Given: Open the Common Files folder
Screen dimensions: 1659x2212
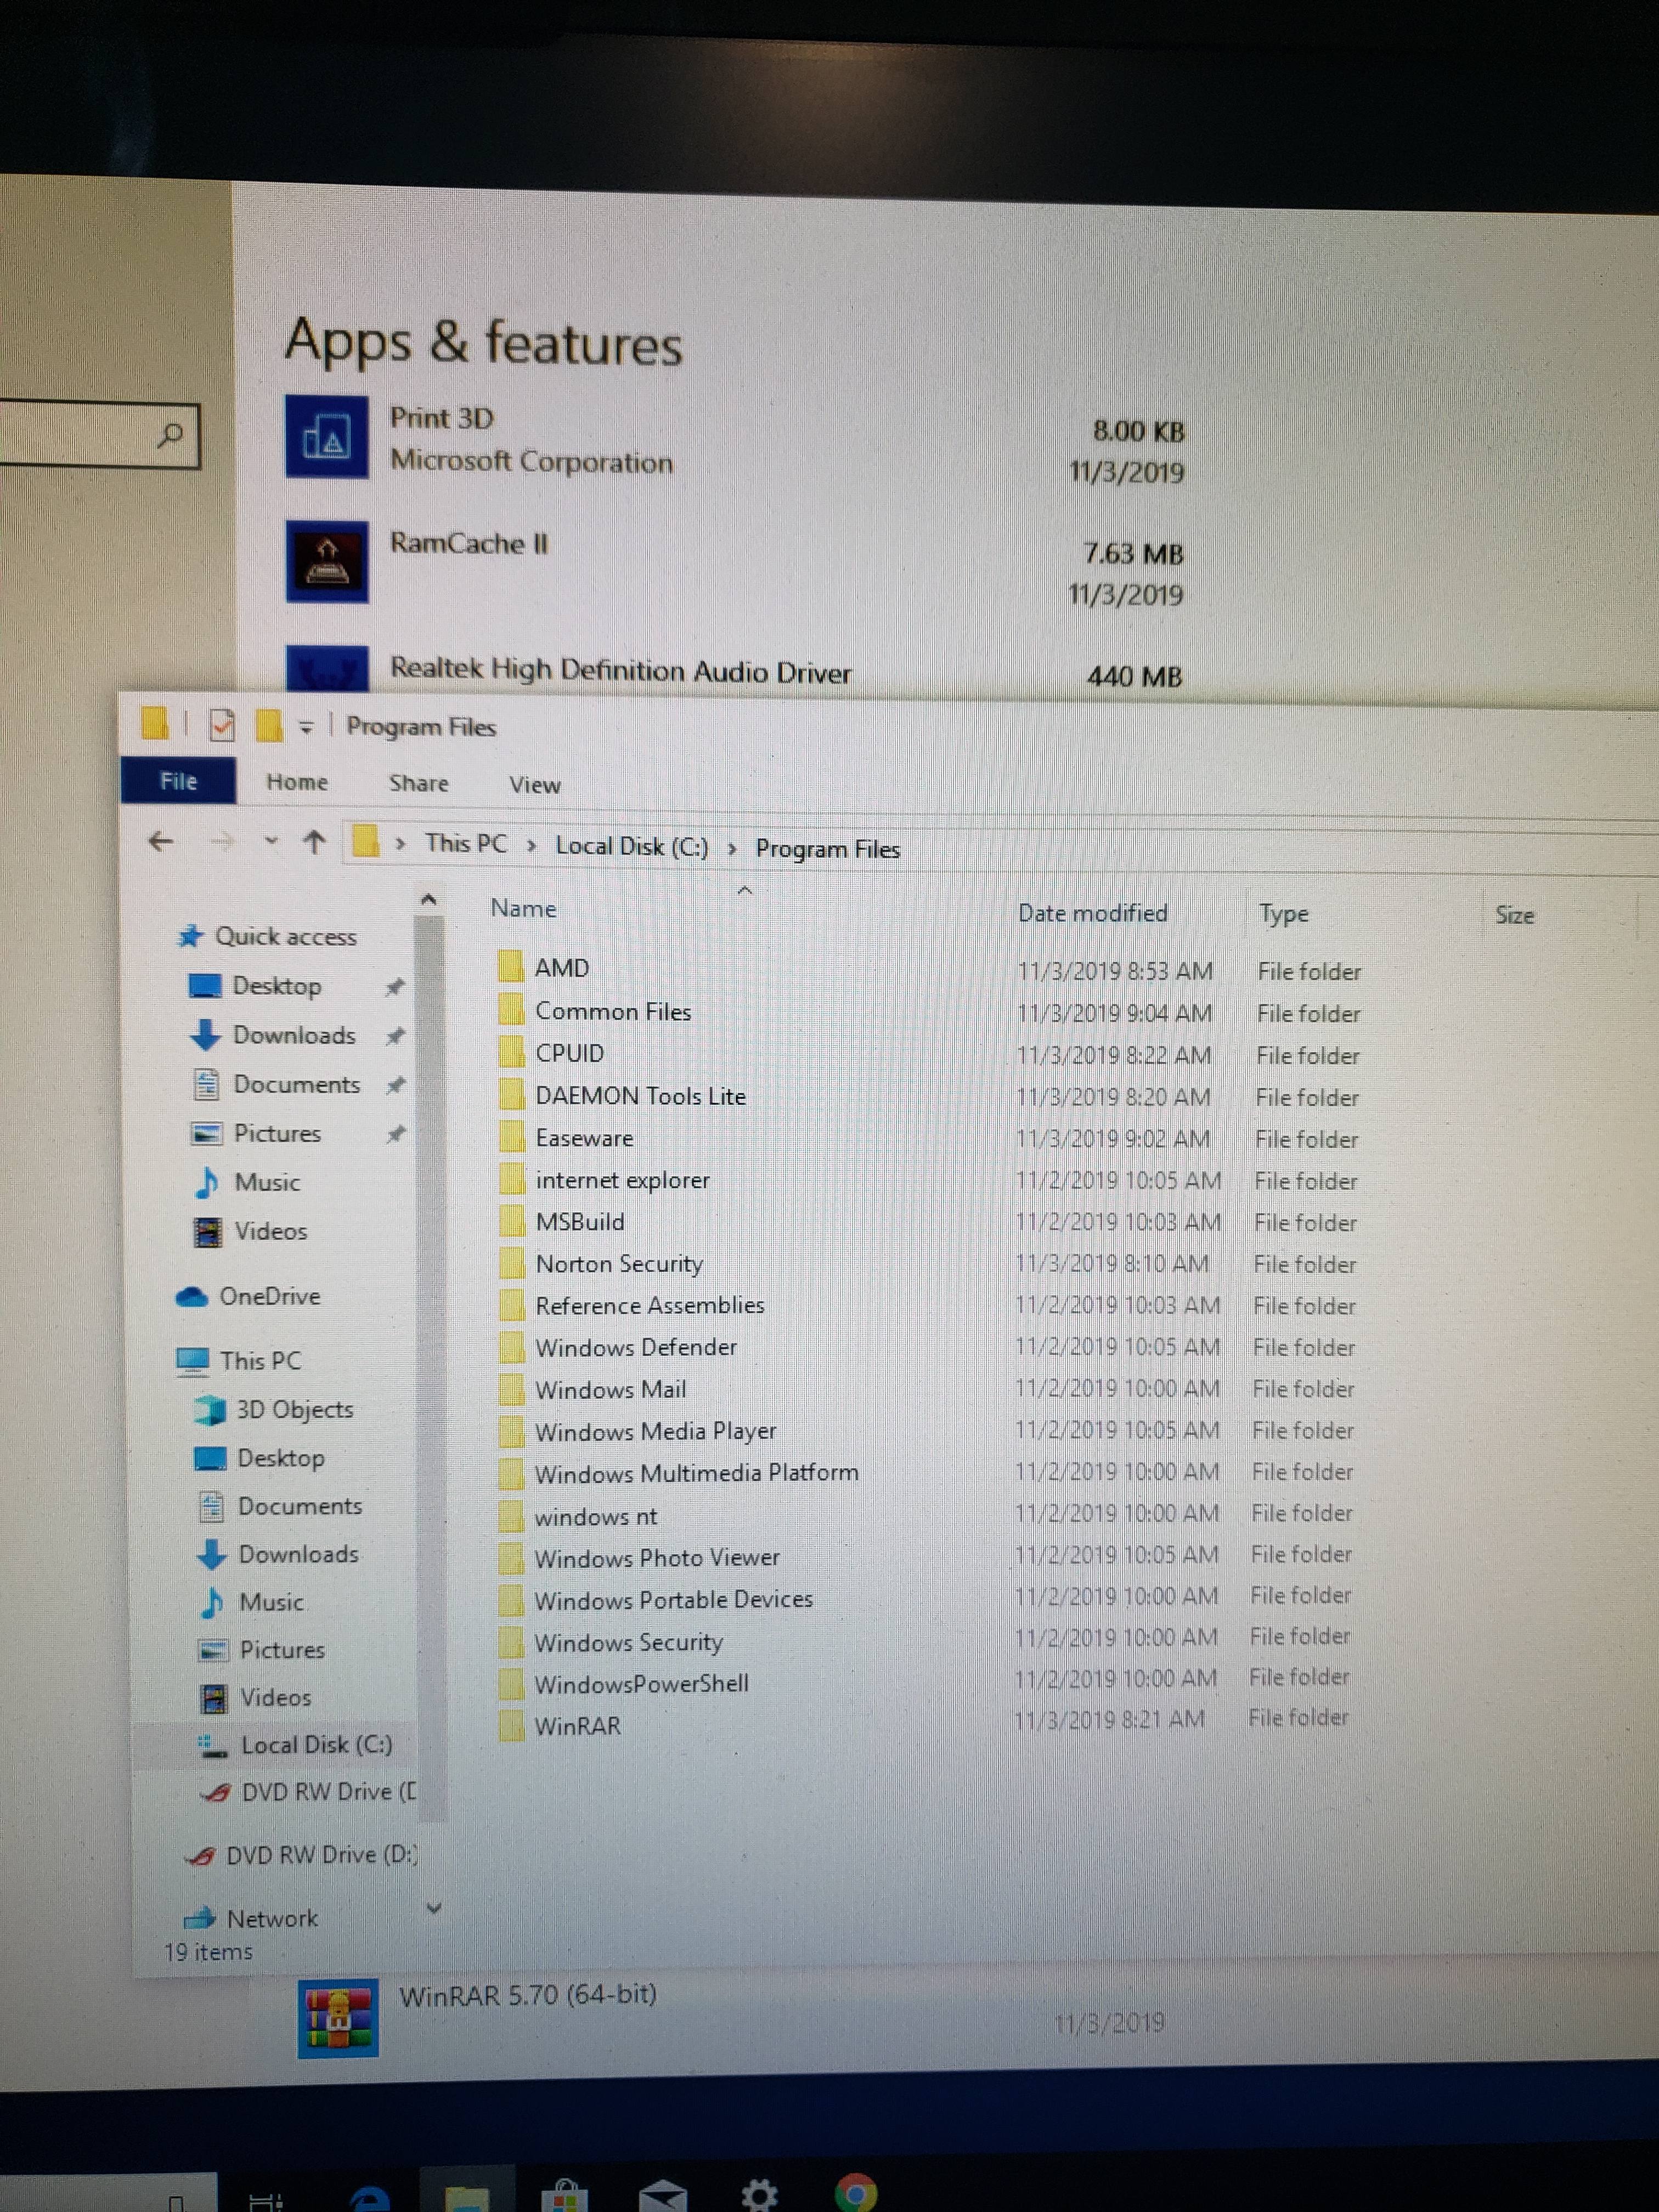Looking at the screenshot, I should (x=613, y=1011).
